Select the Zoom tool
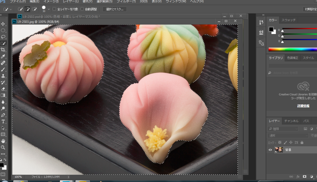The height and width of the screenshot is (182, 317). click(x=3, y=147)
